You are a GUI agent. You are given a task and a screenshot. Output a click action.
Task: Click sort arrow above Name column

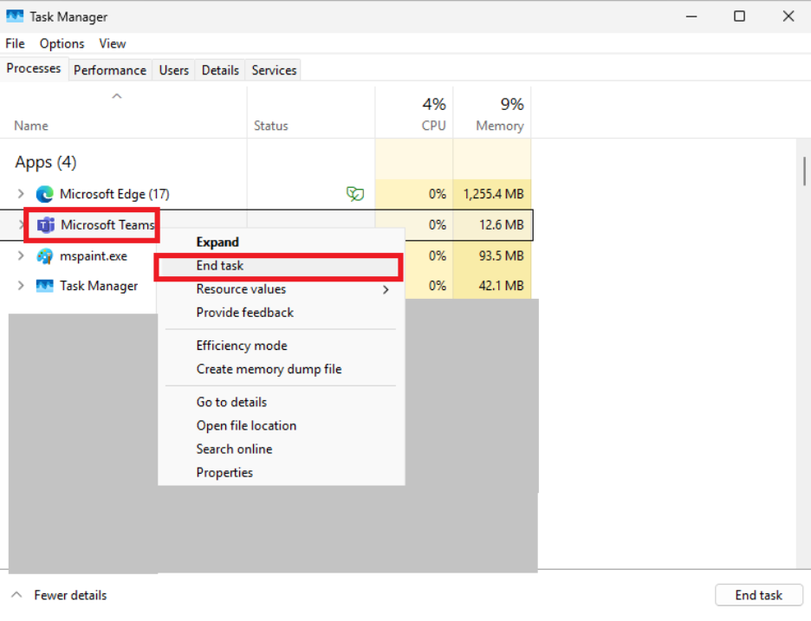[x=117, y=96]
